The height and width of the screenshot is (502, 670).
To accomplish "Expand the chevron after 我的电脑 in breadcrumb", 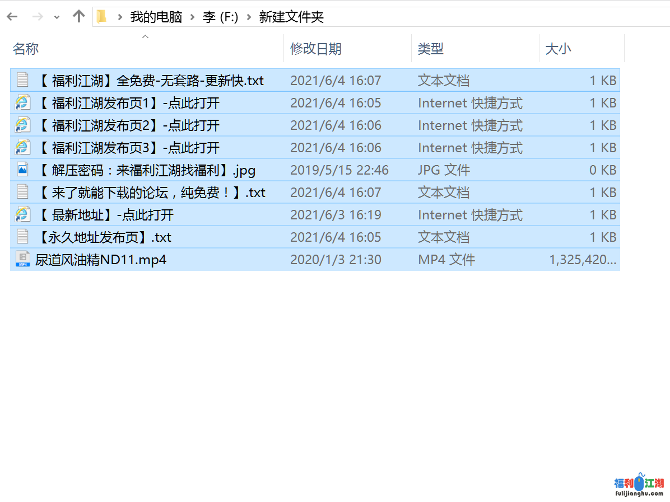I will tap(192, 17).
